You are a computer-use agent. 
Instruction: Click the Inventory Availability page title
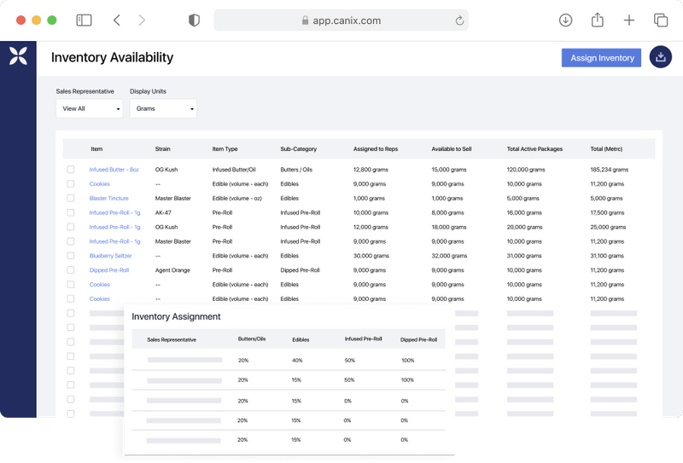(x=112, y=57)
